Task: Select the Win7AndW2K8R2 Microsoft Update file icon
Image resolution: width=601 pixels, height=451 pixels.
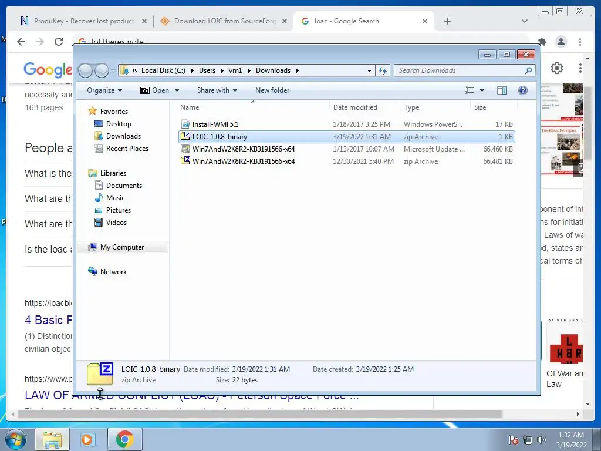Action: point(185,149)
